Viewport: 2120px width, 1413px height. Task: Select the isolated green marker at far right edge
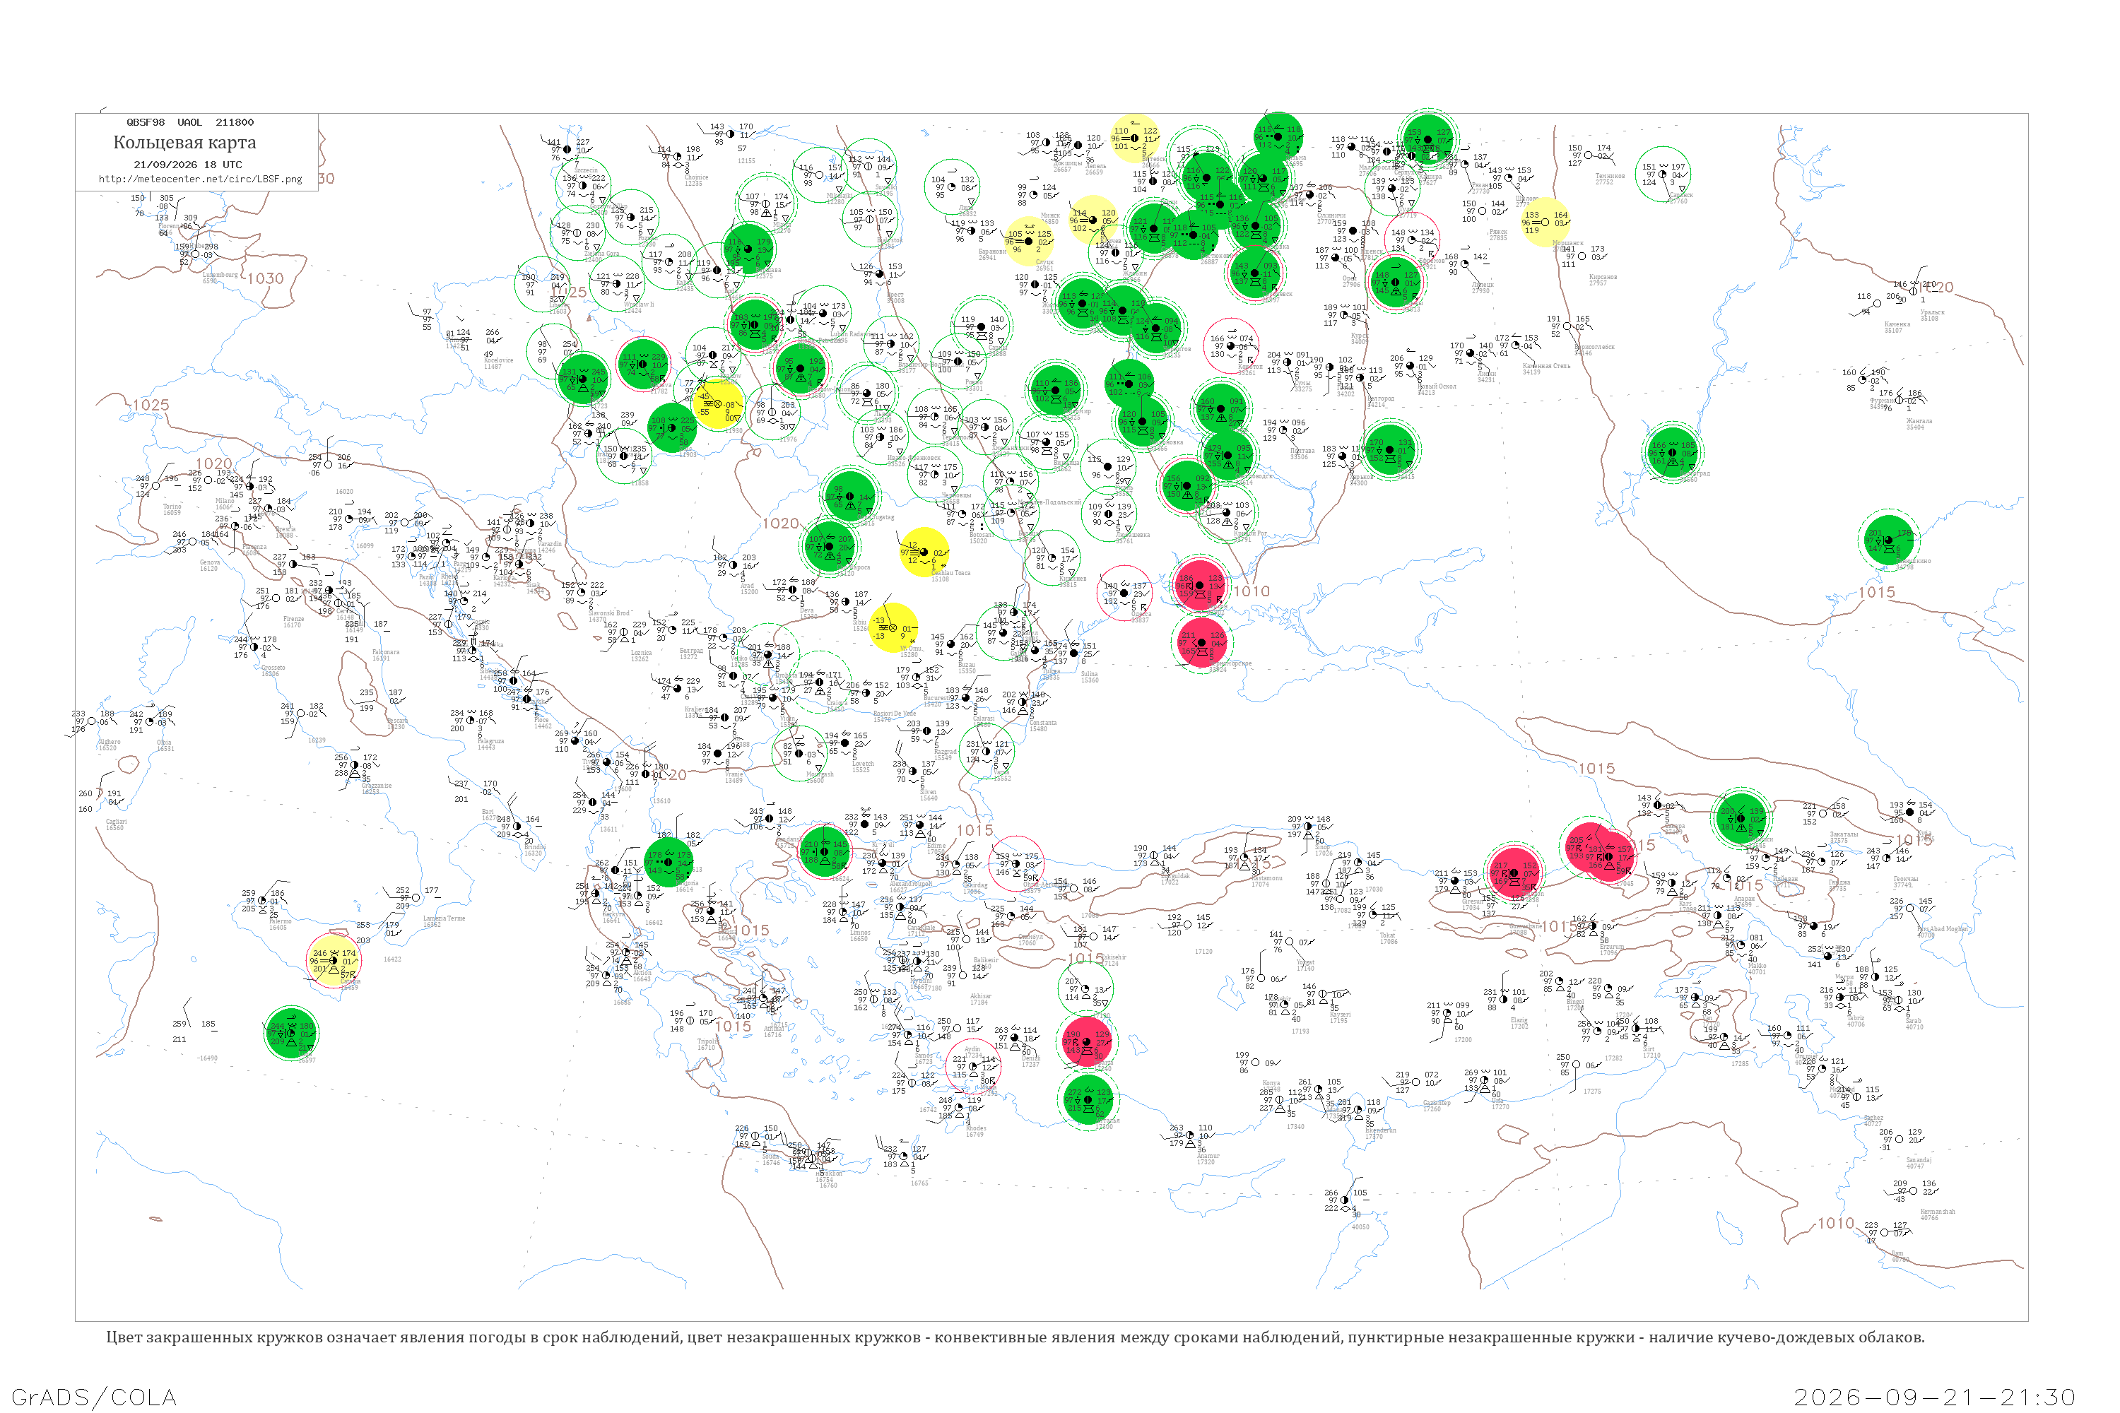click(1888, 539)
